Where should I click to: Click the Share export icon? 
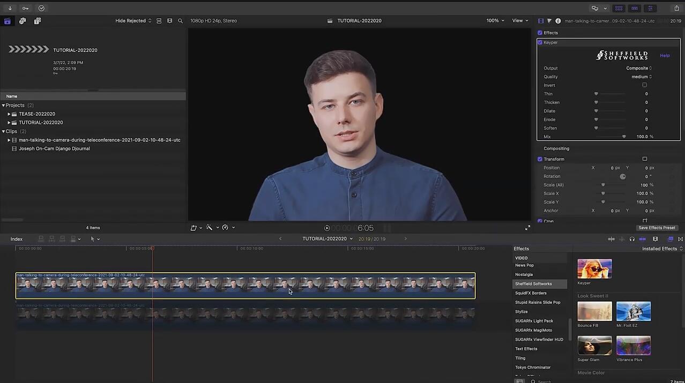click(x=676, y=8)
